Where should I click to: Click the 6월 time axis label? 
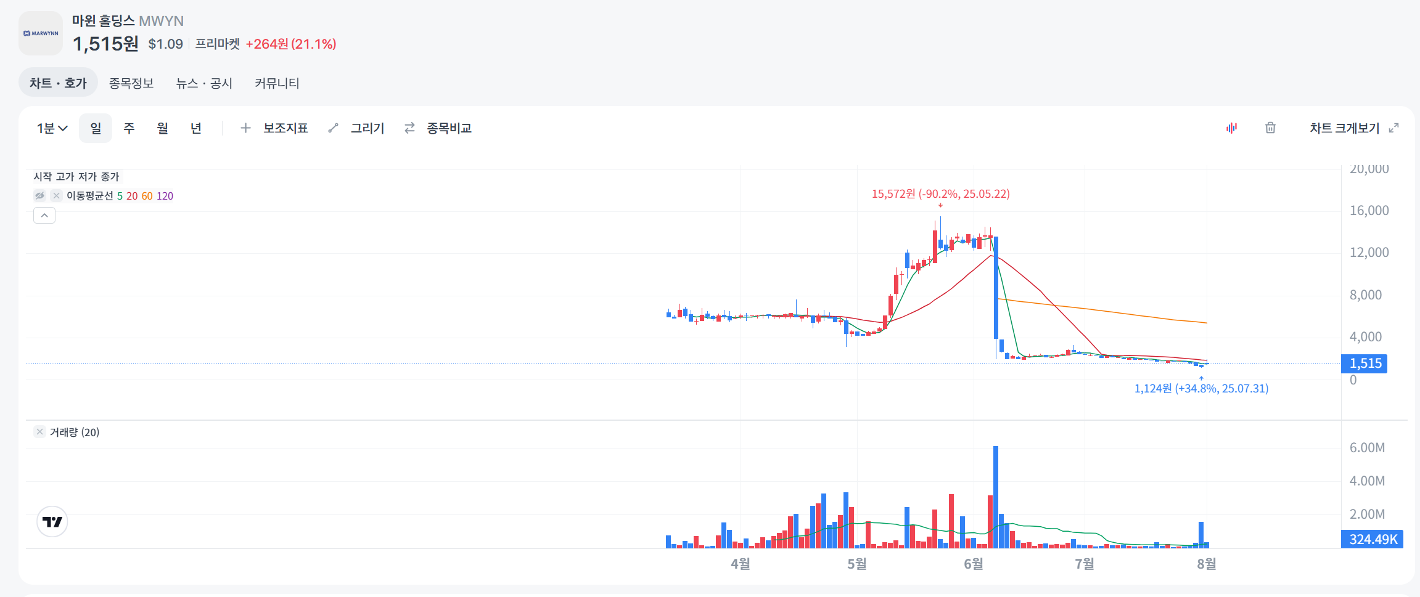coord(974,564)
